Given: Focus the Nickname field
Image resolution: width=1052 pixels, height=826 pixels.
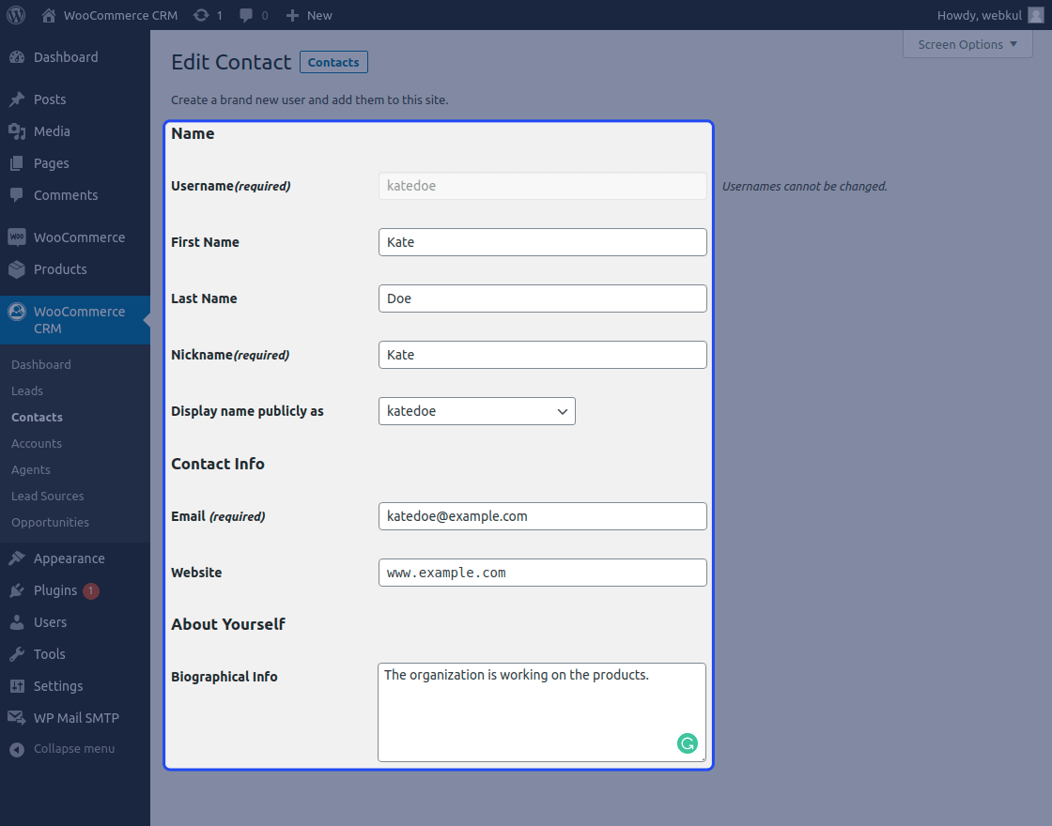Looking at the screenshot, I should click(543, 355).
